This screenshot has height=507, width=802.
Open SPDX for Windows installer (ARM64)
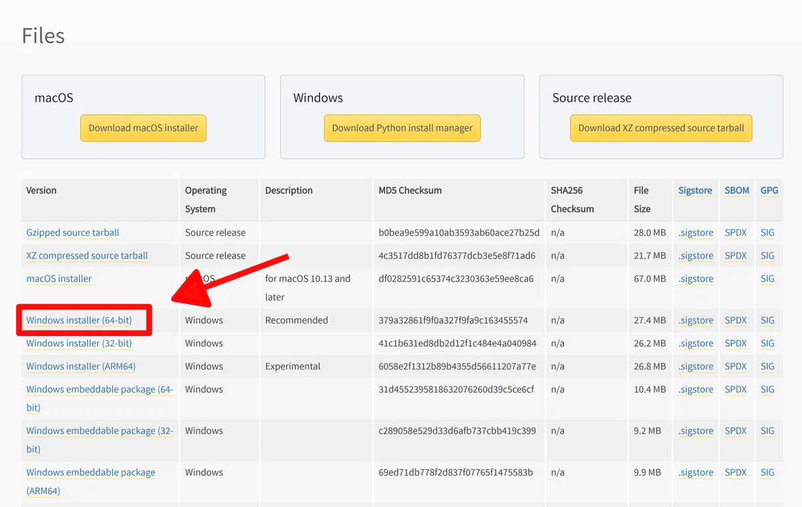(x=735, y=366)
